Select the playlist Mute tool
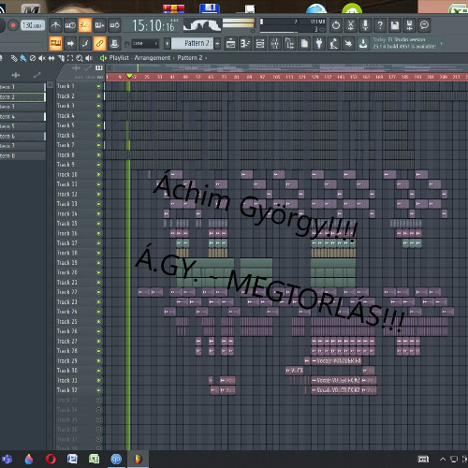Screen dimensions: 468x468 coord(42,58)
